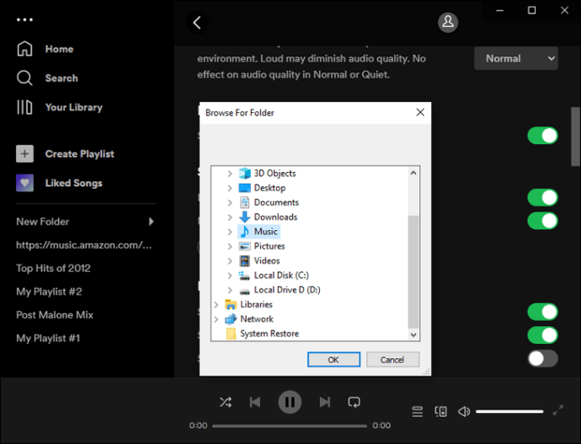Expand the Libraries node
The height and width of the screenshot is (444, 581).
pos(216,305)
